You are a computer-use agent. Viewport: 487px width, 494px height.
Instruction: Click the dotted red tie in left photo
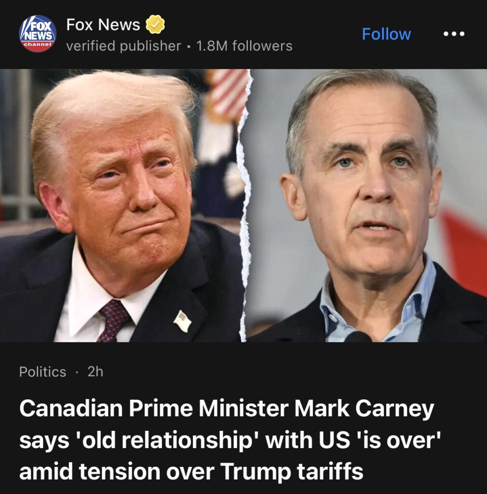pos(114,321)
